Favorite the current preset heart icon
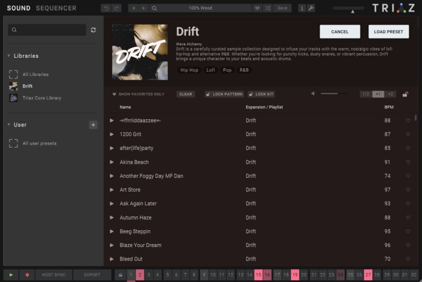The image size is (422, 282). [257, 8]
